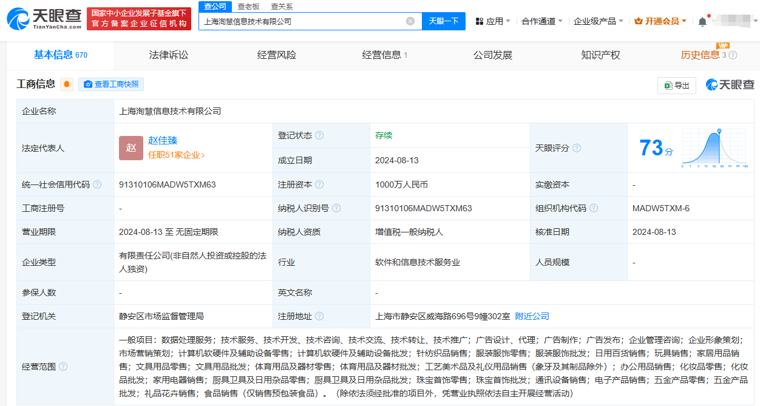This screenshot has width=760, height=406.
Task: Open the 合作通道 dropdown menu
Action: 542,21
